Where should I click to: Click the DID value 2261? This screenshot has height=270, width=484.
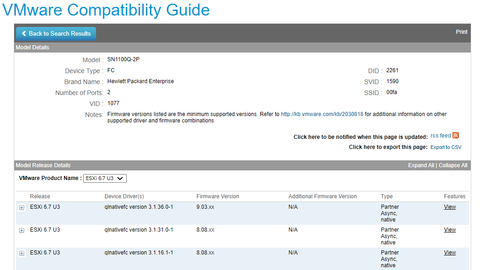[x=393, y=70]
